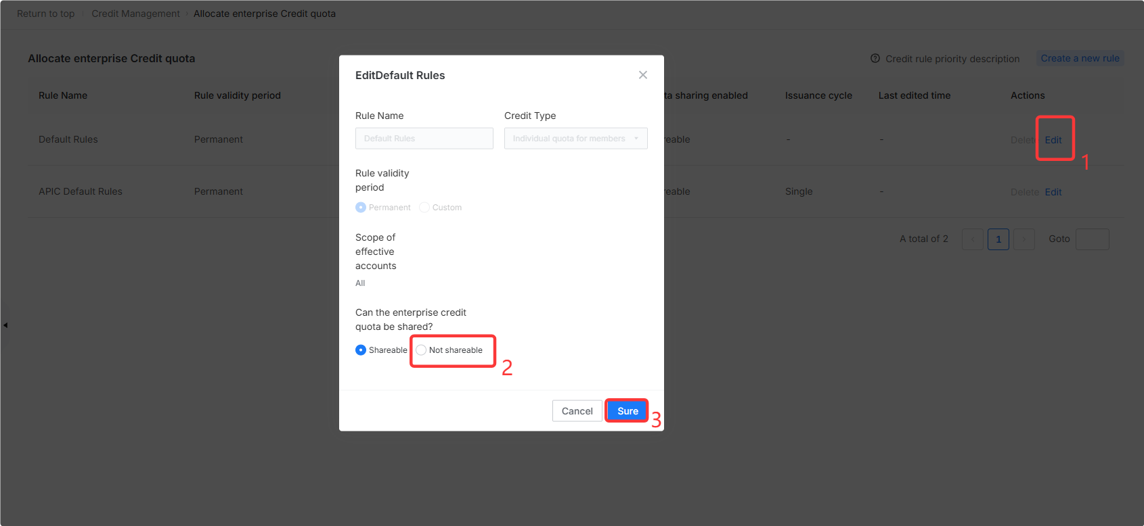Open the Credit Type dropdown
1144x526 pixels.
[576, 139]
